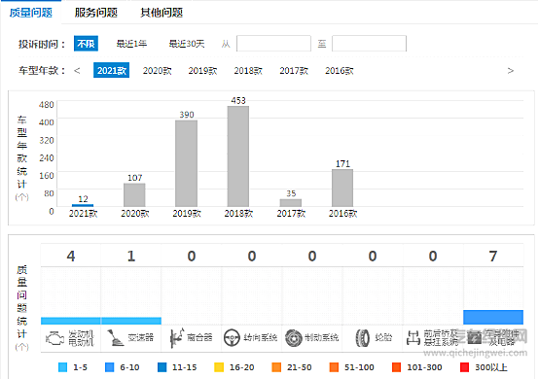Viewport: 539px width, 379px height.
Task: Select 2021款 in the model year filter row
Action: coord(111,70)
